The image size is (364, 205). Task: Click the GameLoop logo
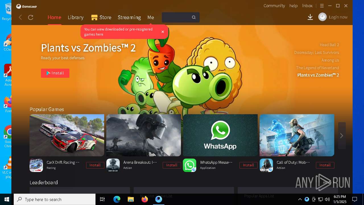(x=26, y=6)
